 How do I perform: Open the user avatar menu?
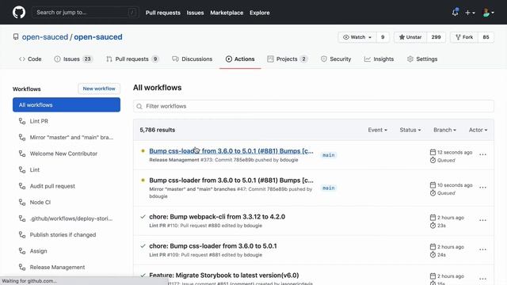488,13
